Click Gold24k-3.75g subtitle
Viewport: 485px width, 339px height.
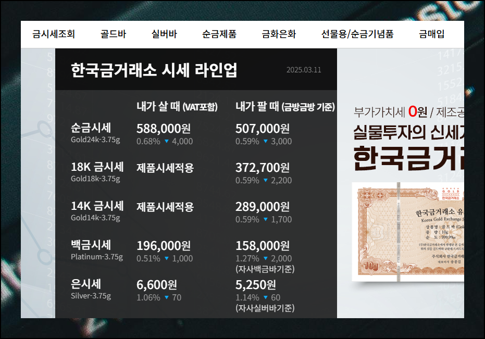pyautogui.click(x=95, y=140)
